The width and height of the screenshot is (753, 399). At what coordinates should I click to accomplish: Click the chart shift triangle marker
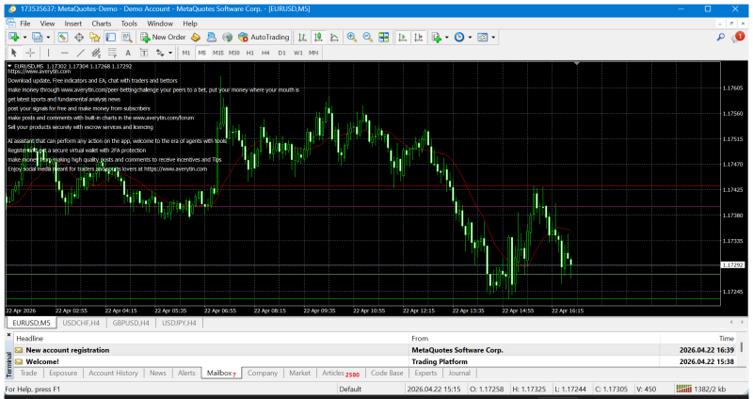pos(576,63)
